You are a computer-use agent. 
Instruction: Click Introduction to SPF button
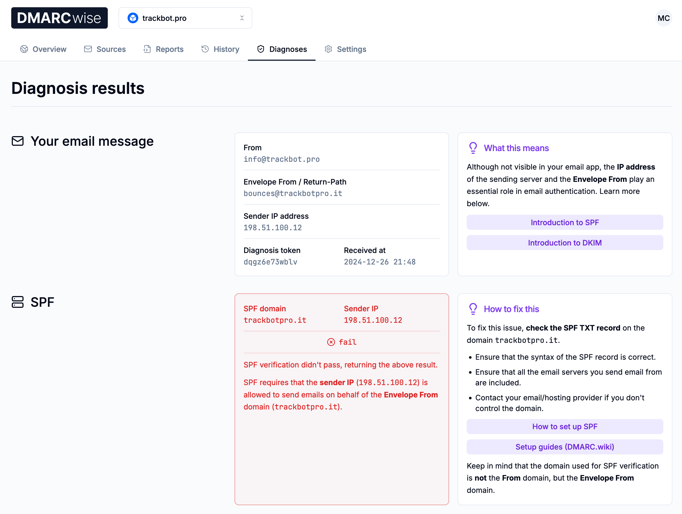click(x=565, y=221)
